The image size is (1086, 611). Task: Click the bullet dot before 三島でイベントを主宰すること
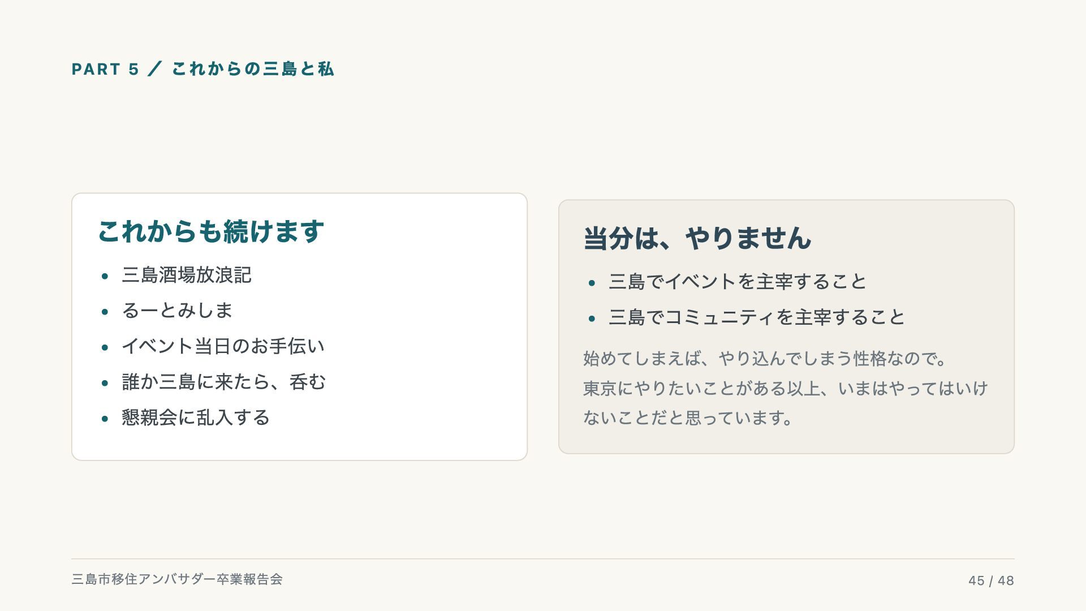[592, 283]
